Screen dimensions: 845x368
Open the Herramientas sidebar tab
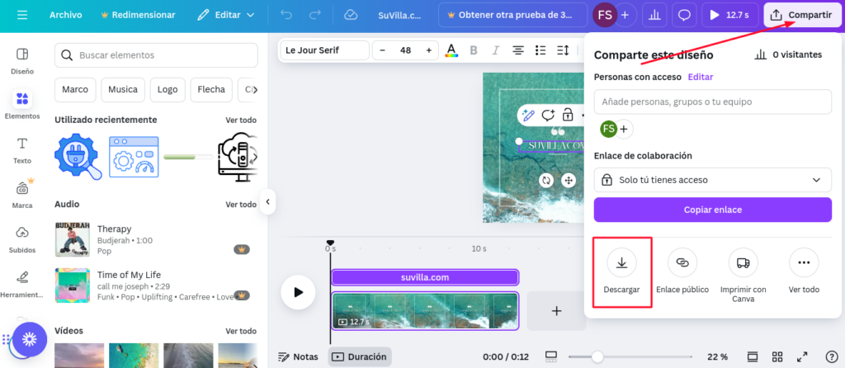(x=22, y=284)
